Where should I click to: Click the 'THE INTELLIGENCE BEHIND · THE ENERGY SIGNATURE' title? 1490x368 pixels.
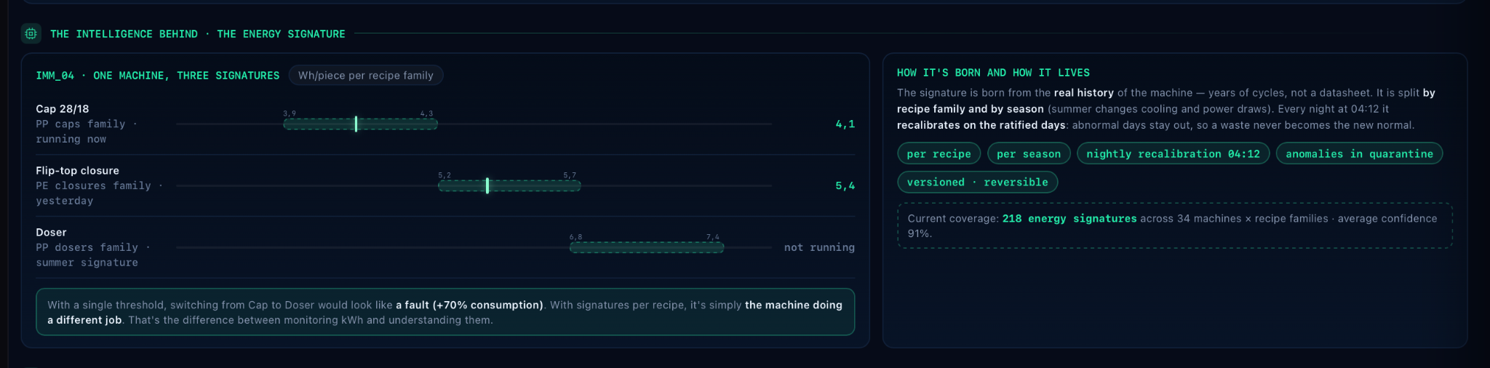pos(198,34)
